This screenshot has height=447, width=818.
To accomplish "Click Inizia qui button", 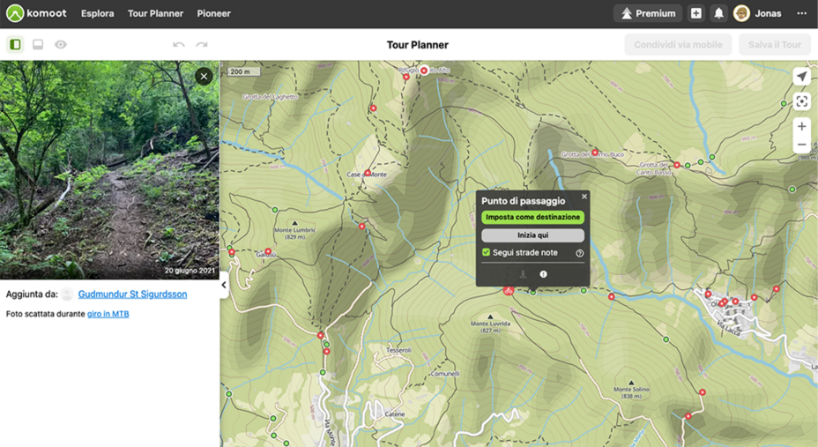I will [x=532, y=235].
